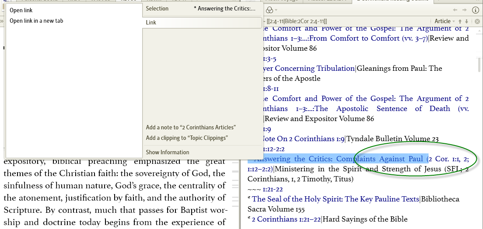483x229 pixels.
Task: Open the Note On 2 Corinthians 1:9 link
Action: [x=303, y=139]
